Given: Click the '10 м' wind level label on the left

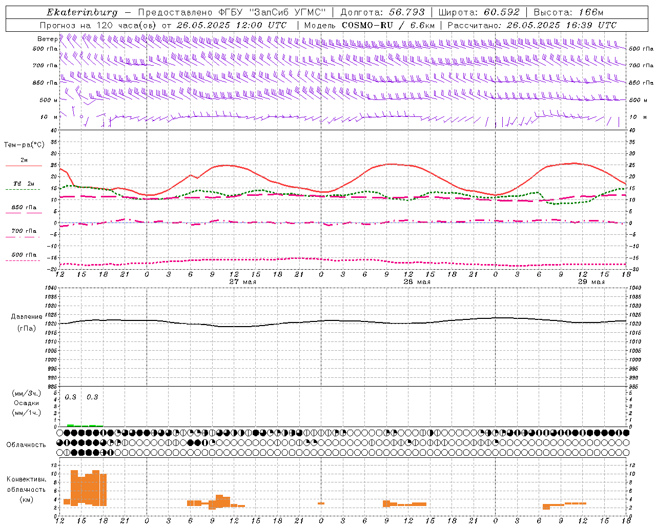Looking at the screenshot, I should coord(49,117).
